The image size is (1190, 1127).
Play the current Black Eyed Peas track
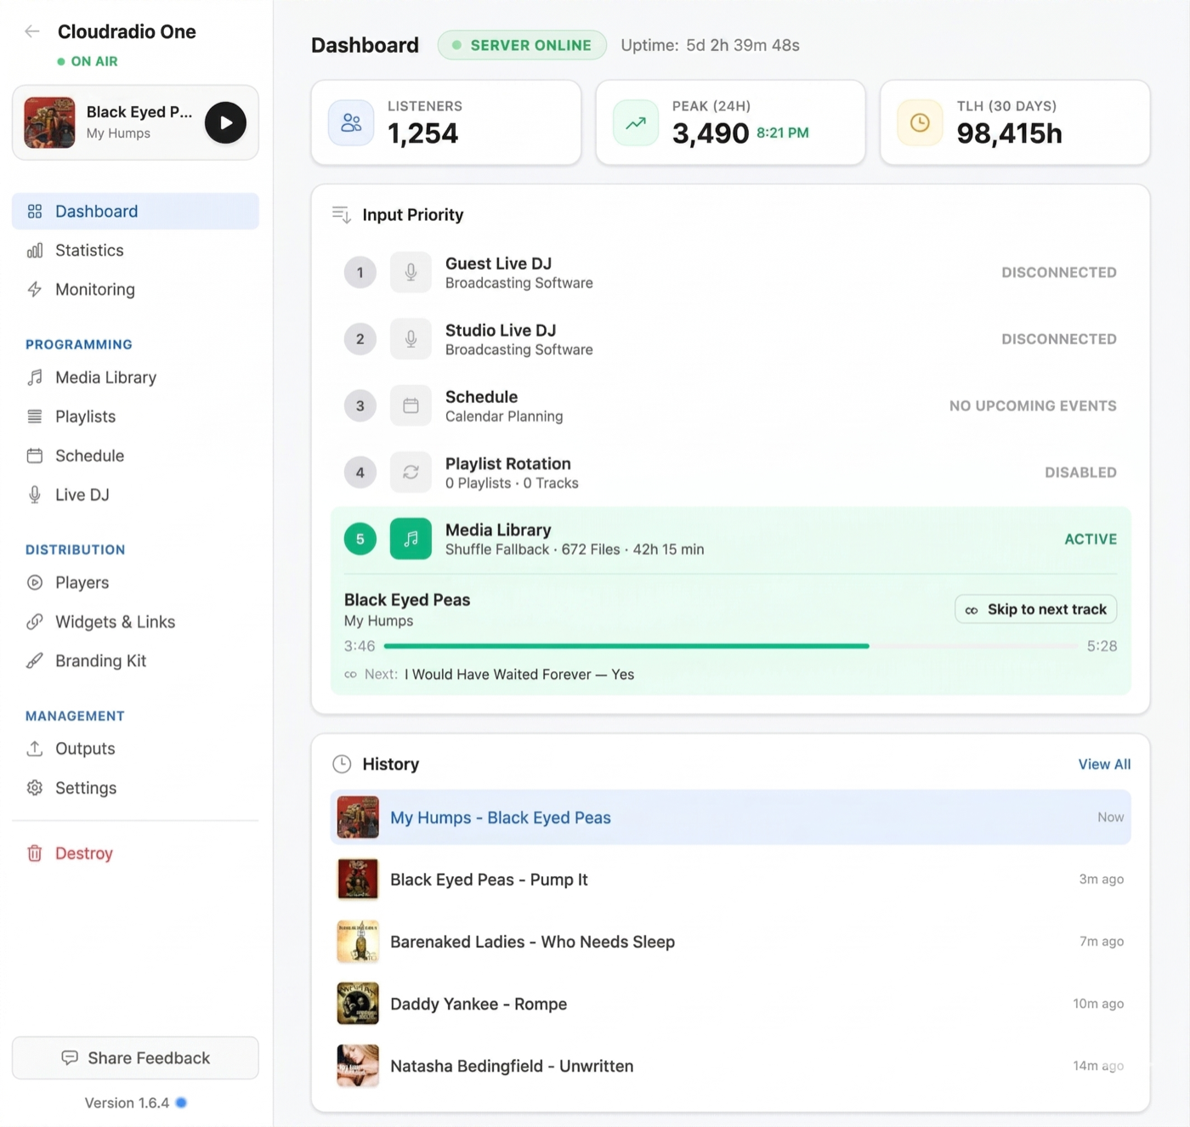click(x=225, y=122)
